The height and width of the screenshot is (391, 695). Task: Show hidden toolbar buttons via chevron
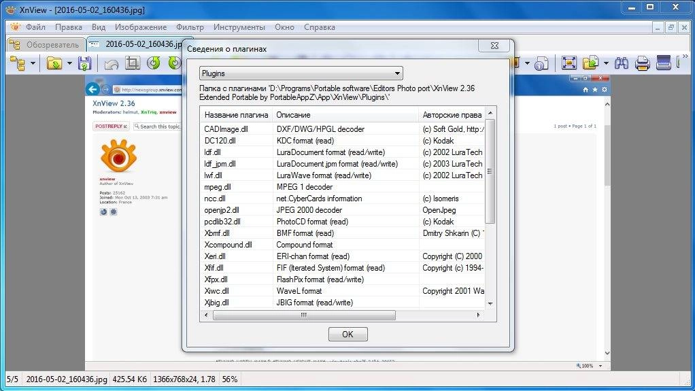click(x=685, y=57)
